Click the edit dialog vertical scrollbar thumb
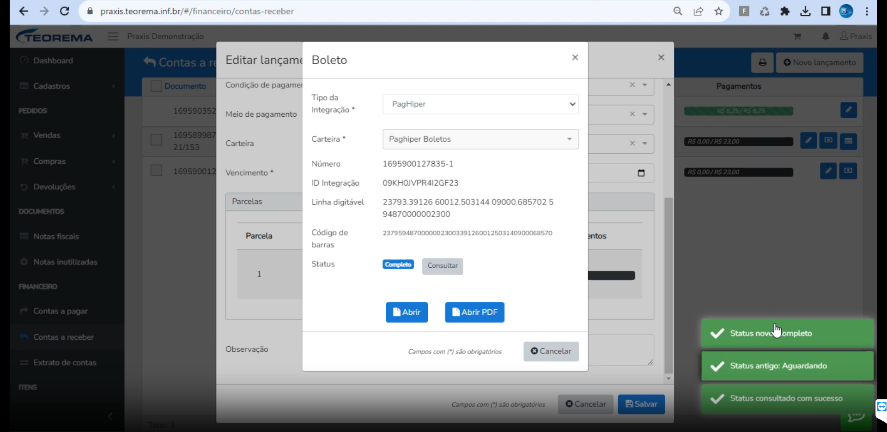 click(668, 285)
